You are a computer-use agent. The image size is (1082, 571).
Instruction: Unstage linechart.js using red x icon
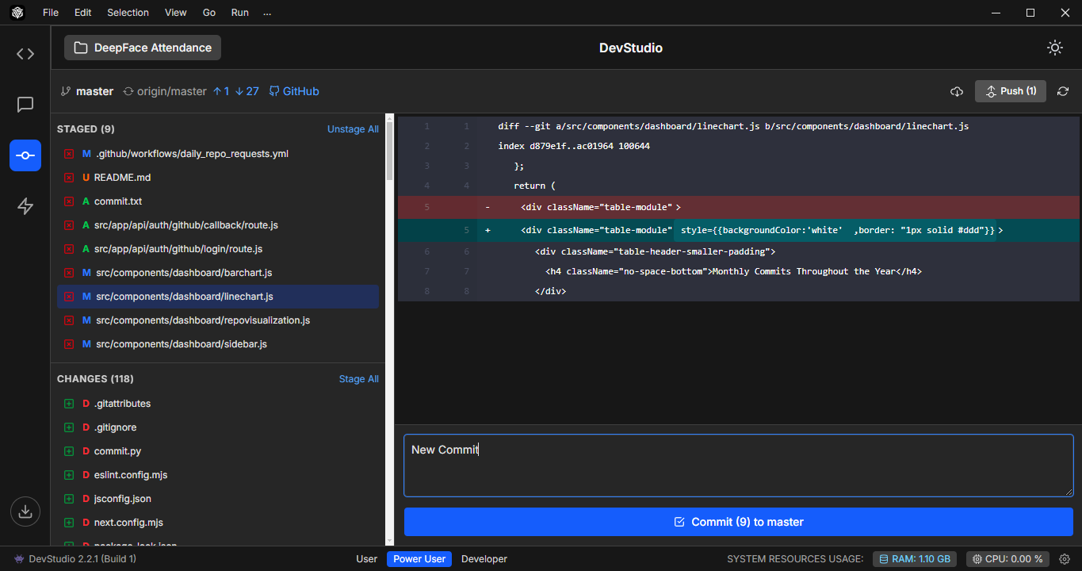coord(68,297)
